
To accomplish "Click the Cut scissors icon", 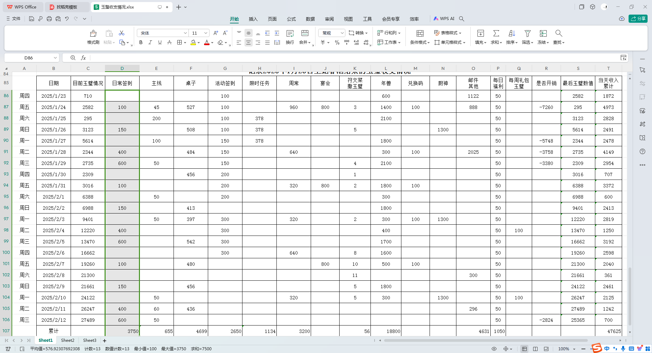I will (122, 33).
